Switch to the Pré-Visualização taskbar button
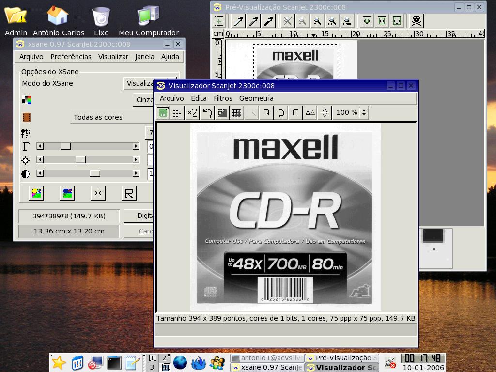The width and height of the screenshot is (496, 372). (342, 358)
